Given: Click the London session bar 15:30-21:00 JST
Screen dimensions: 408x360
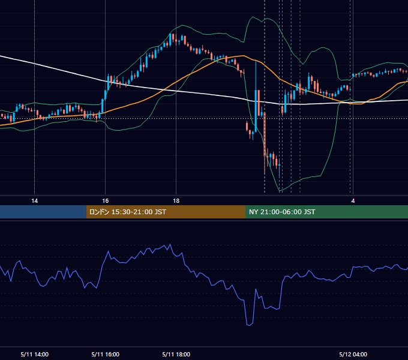Looking at the screenshot, I should (166, 212).
